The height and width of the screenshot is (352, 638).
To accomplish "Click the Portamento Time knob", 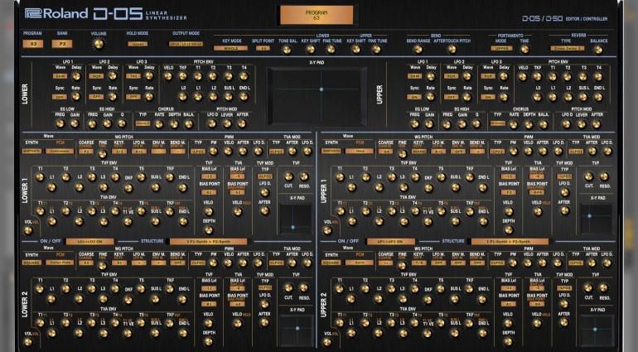I will [x=524, y=49].
